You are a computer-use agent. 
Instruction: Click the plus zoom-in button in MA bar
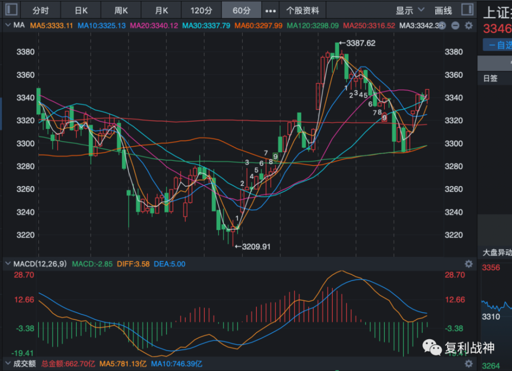click(442, 26)
